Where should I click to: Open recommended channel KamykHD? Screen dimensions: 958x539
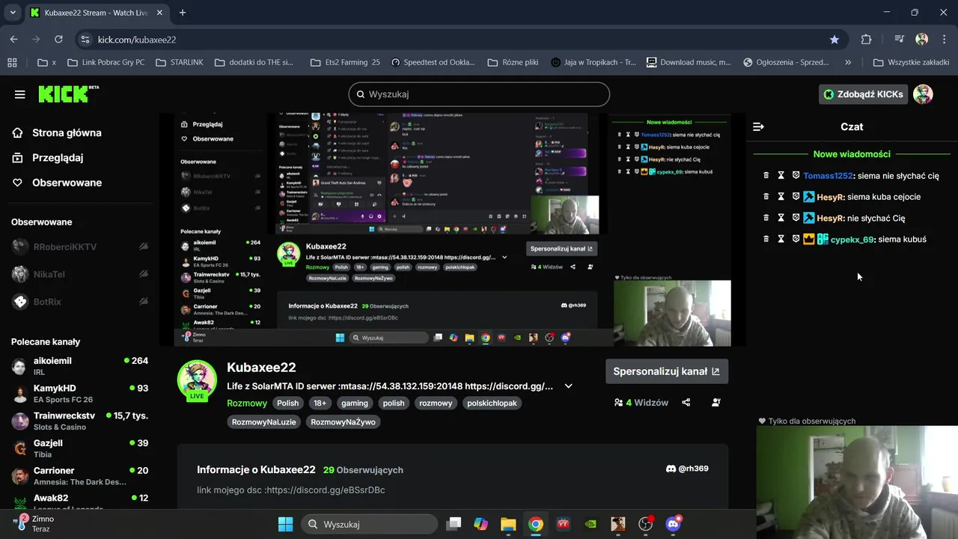79,394
